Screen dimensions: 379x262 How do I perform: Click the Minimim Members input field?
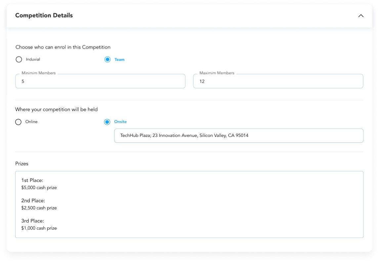click(100, 81)
